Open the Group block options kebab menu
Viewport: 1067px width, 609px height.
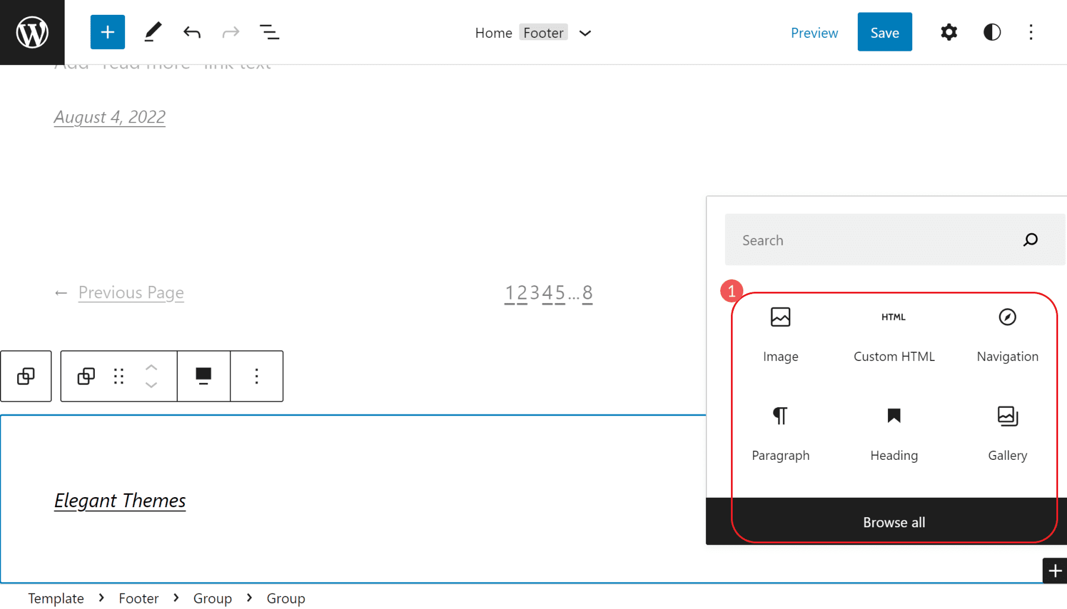click(256, 376)
